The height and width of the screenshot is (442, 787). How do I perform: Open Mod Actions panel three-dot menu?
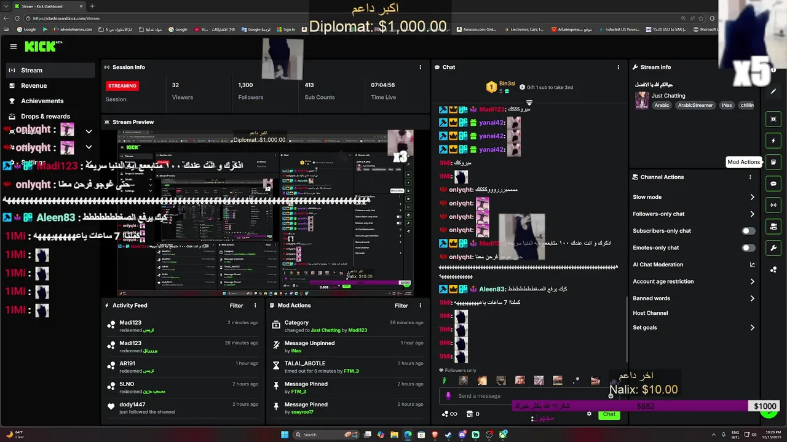coord(421,305)
